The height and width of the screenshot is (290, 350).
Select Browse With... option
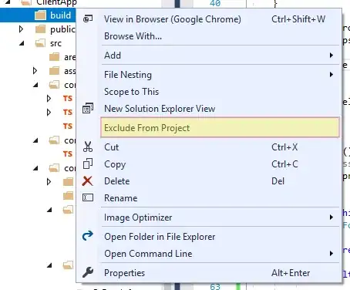(133, 36)
